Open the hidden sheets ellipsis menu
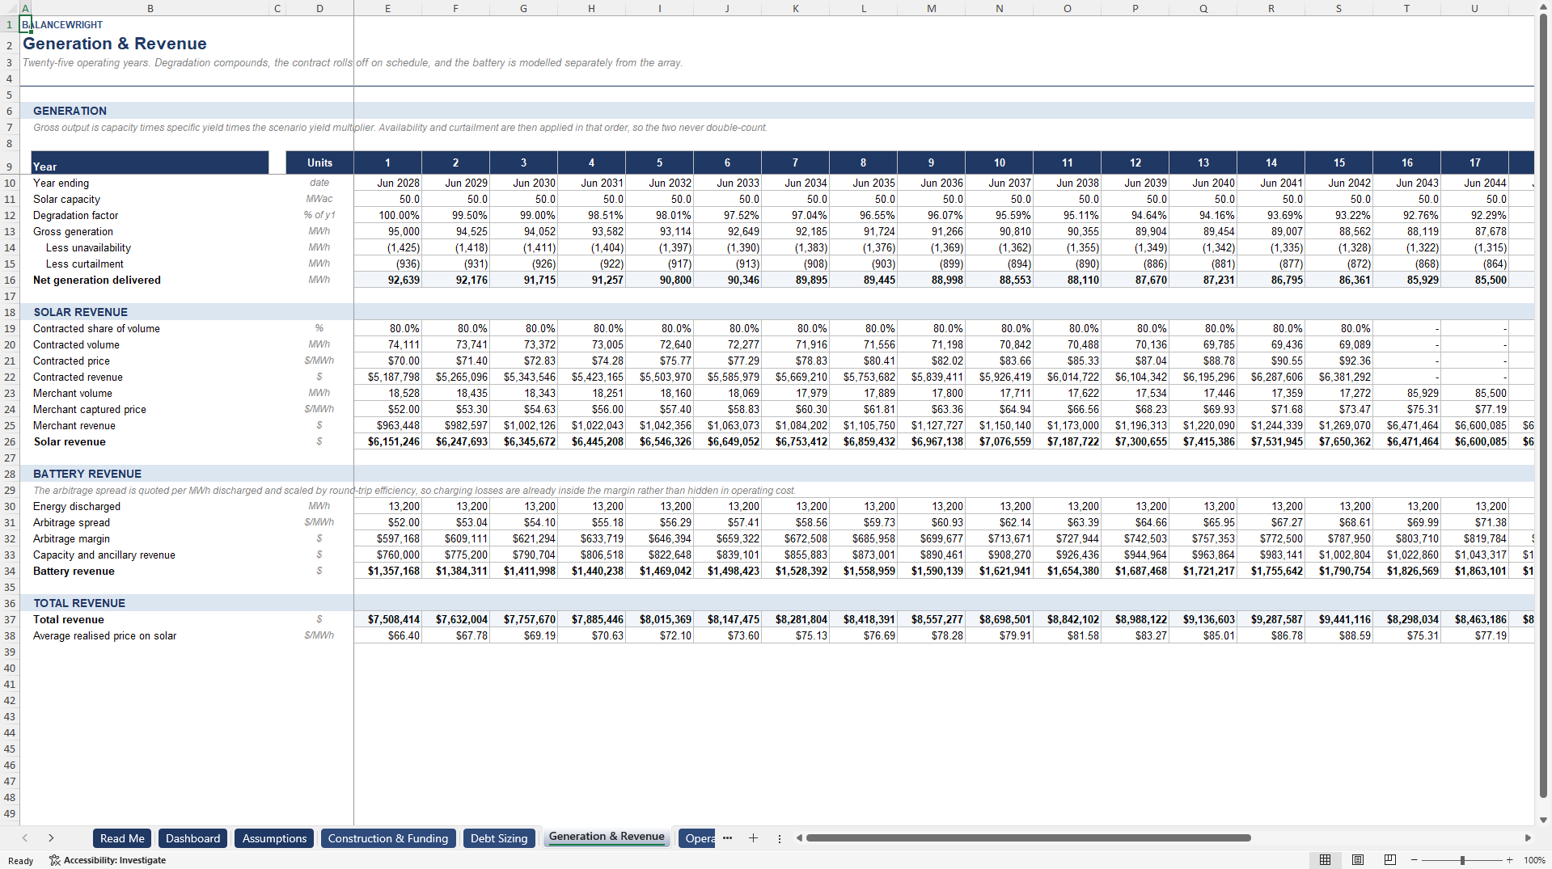 (x=727, y=838)
